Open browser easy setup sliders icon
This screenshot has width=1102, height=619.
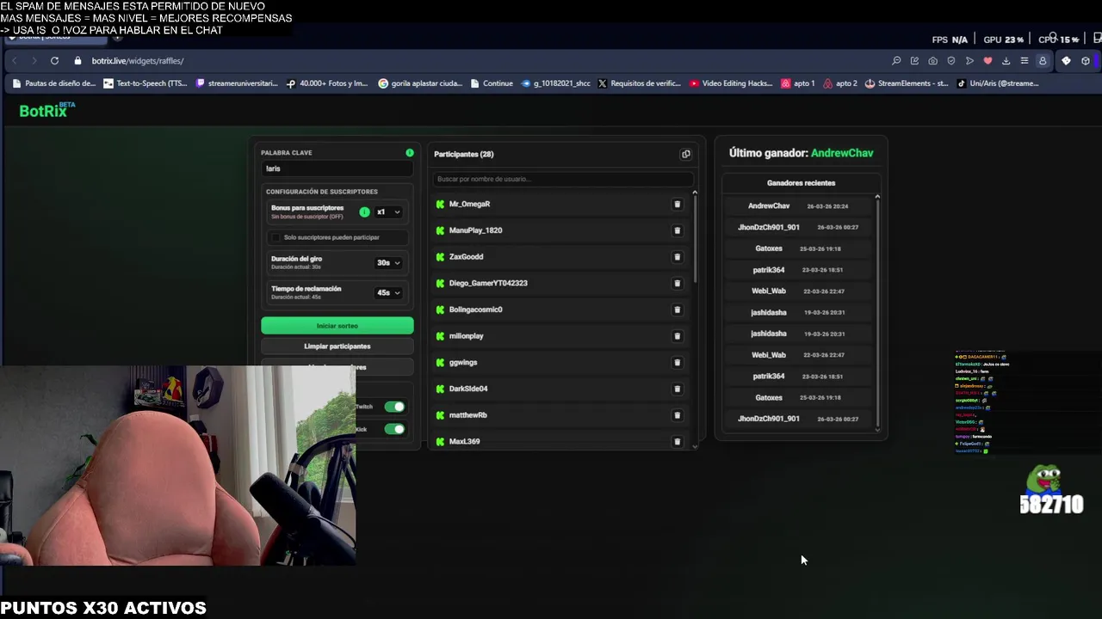point(1024,61)
